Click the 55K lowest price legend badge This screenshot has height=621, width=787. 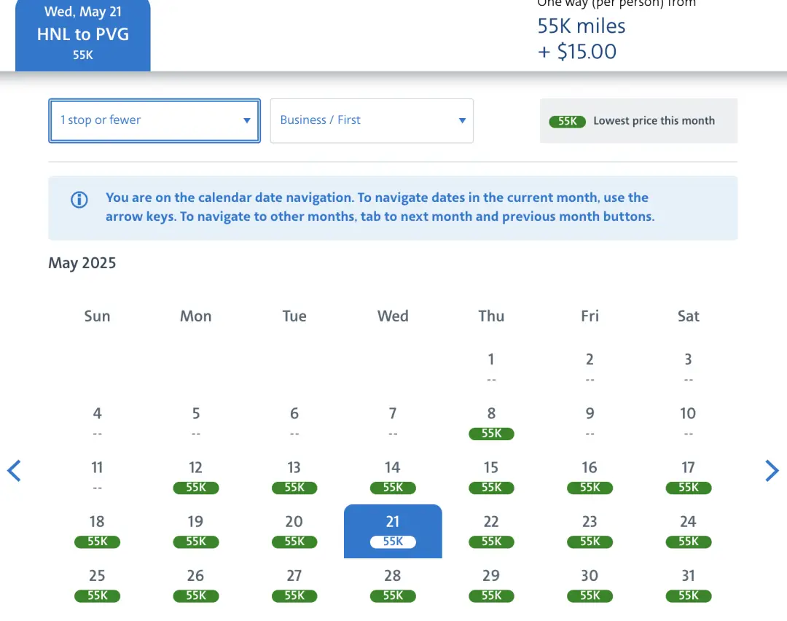tap(568, 122)
